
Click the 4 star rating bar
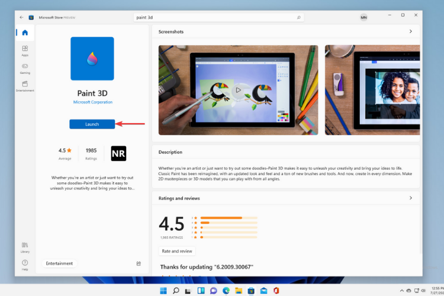[x=229, y=223]
